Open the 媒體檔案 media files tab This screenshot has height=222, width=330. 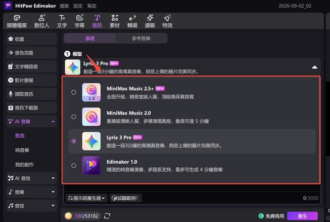[17, 21]
